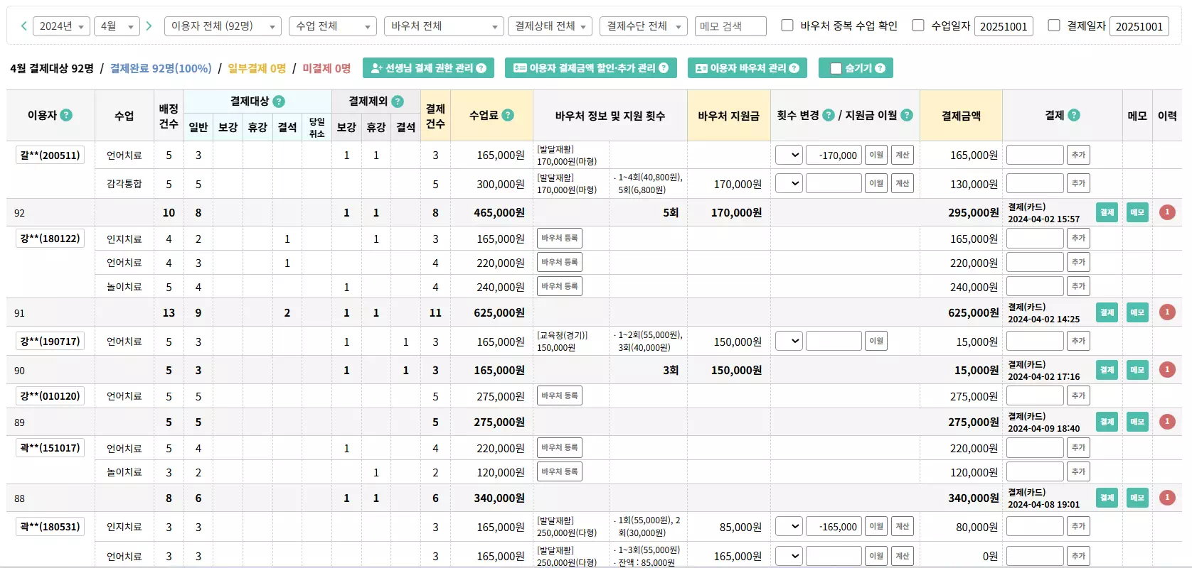The image size is (1192, 568).
Task: Toggle the 수업일자 checkbox
Action: (x=918, y=26)
